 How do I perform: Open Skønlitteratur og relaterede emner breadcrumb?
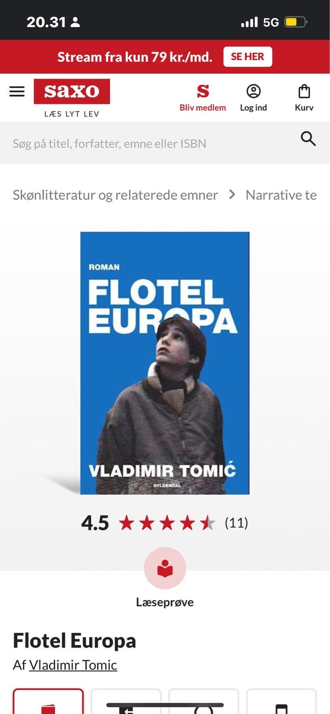[115, 195]
